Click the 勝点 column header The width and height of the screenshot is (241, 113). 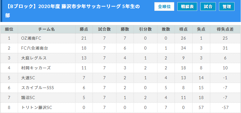84,29
